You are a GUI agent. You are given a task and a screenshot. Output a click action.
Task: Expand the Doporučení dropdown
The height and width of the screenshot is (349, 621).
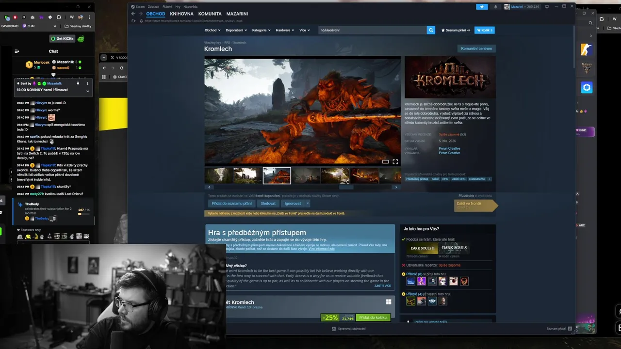(236, 30)
